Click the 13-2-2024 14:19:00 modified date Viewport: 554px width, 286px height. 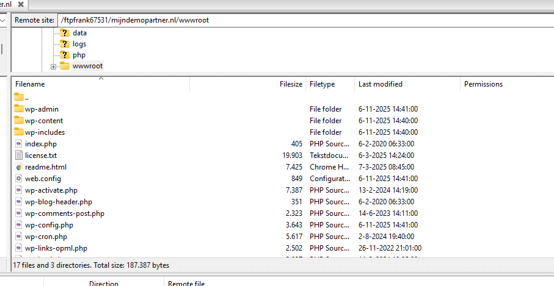click(x=388, y=190)
